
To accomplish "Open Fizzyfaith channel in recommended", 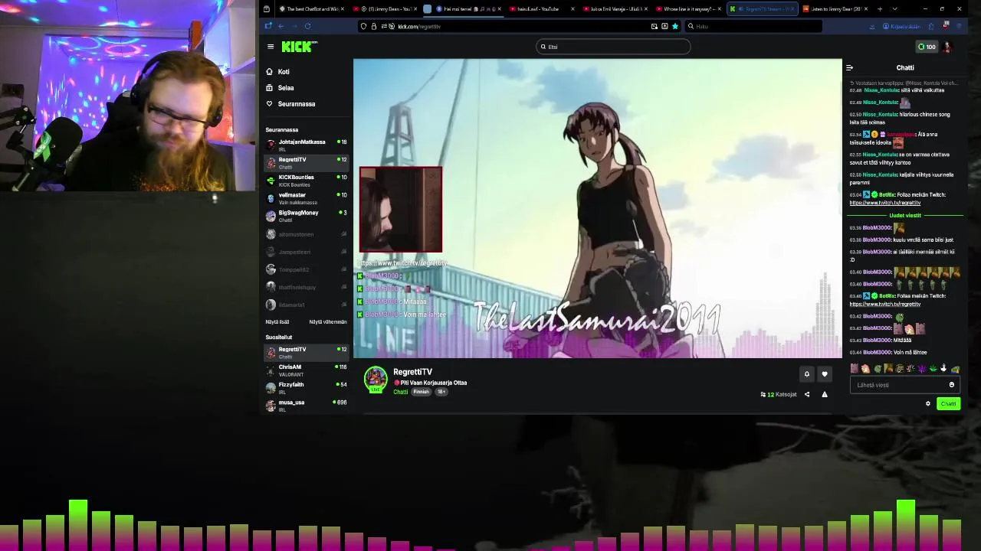I will tap(306, 387).
